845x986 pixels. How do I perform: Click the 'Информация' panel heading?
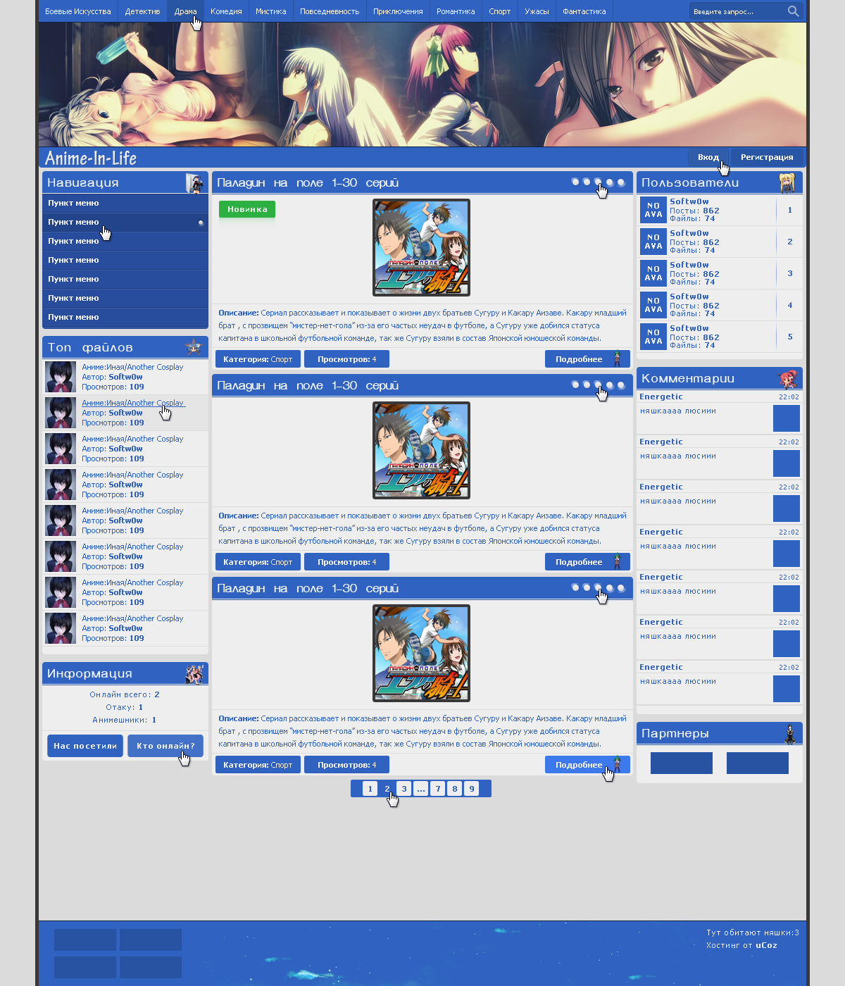click(89, 673)
